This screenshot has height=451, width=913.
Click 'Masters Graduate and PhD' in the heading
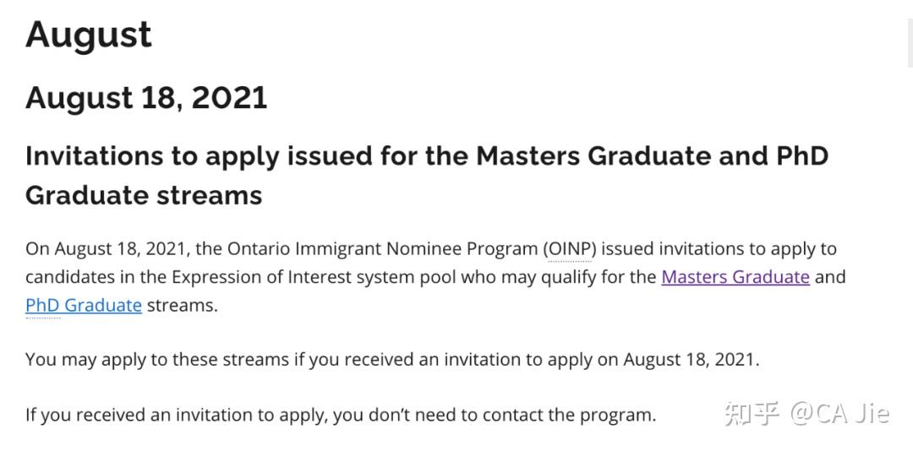[652, 156]
